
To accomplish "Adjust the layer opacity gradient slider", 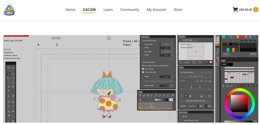I will [x=162, y=100].
